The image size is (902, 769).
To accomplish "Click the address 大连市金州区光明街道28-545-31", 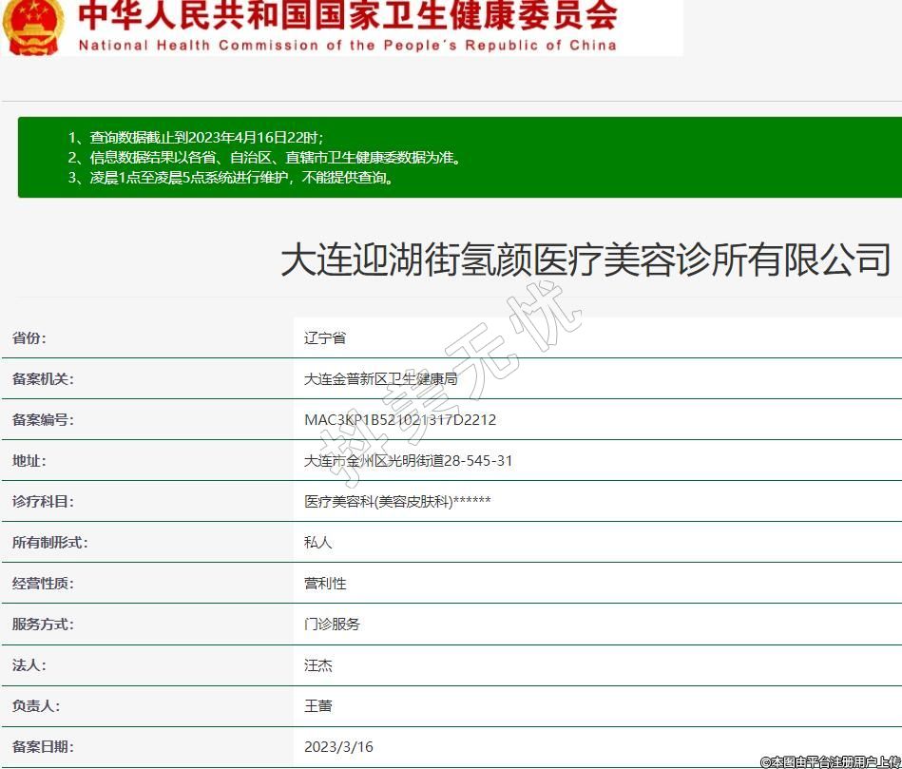I will pyautogui.click(x=408, y=461).
